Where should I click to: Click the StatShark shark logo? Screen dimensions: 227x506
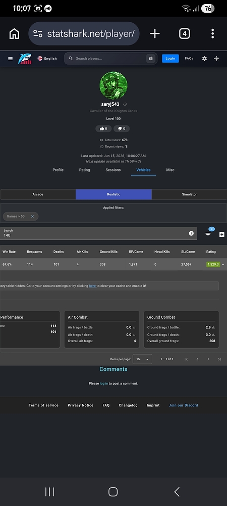tap(25, 59)
